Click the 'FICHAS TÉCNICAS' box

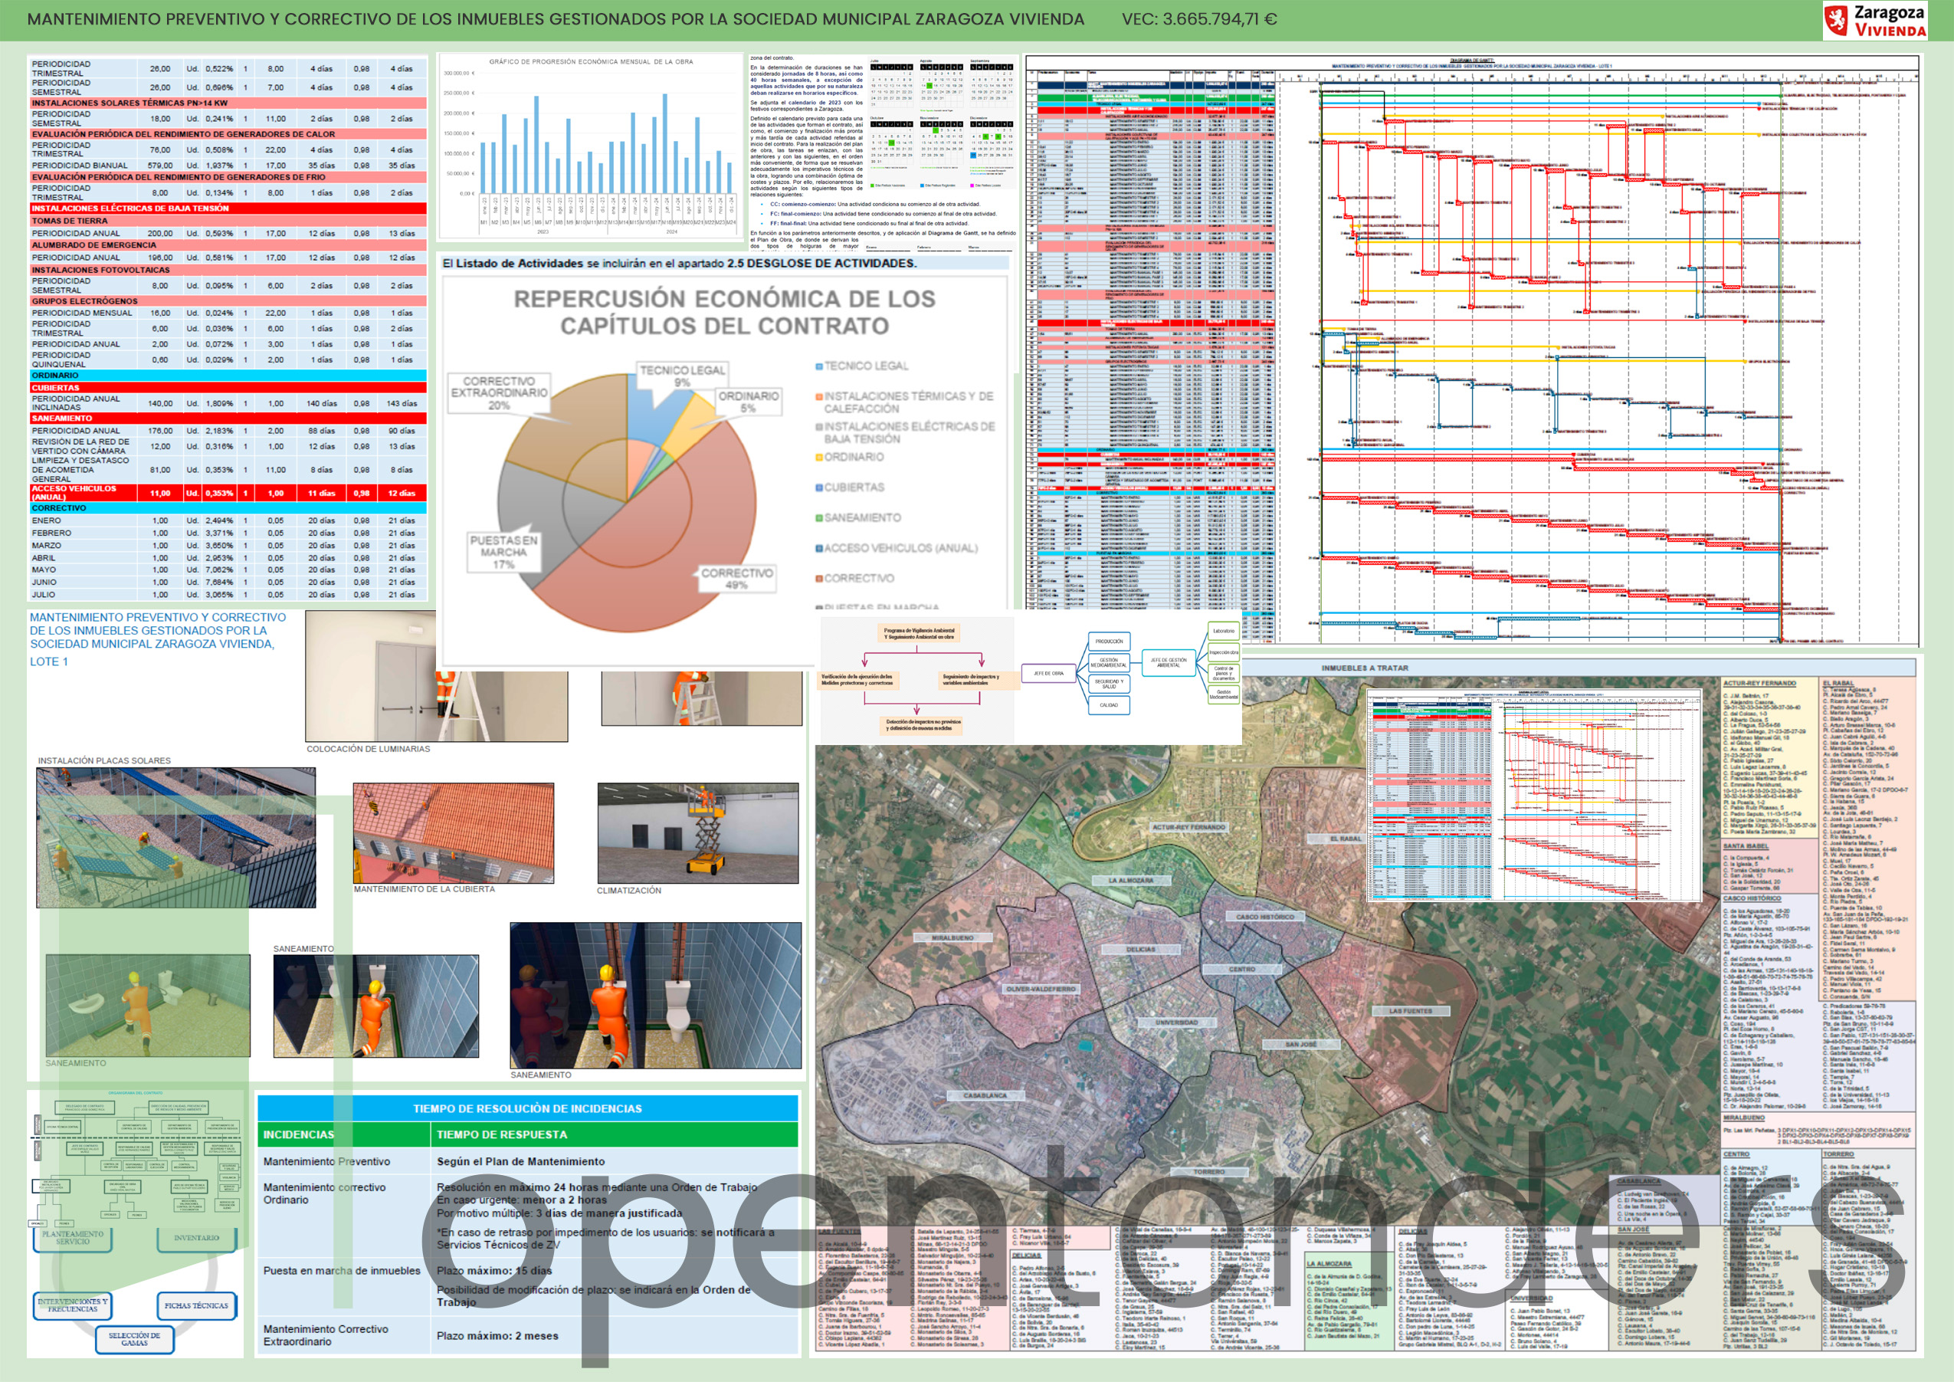(x=197, y=1305)
